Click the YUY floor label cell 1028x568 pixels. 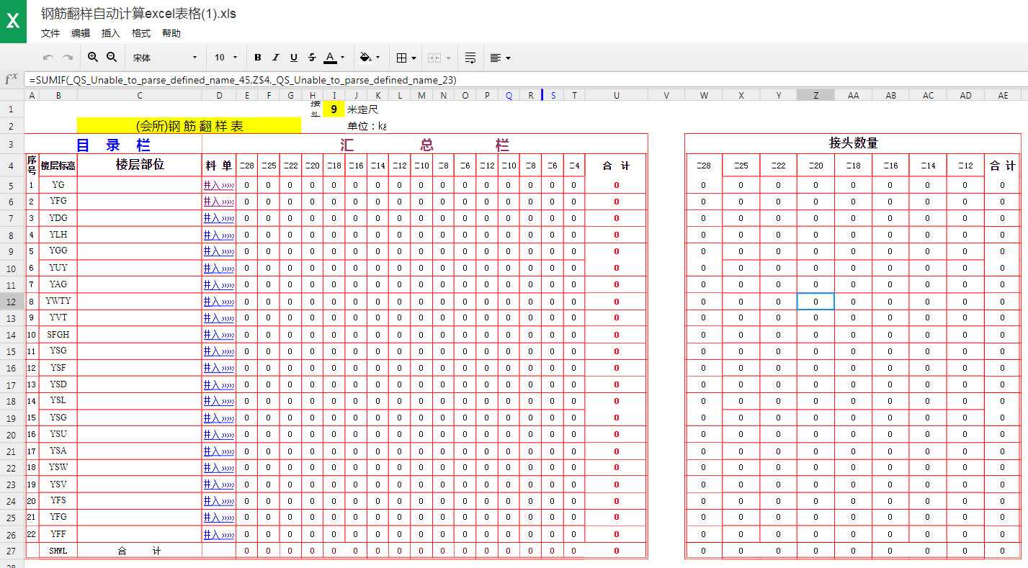[58, 268]
